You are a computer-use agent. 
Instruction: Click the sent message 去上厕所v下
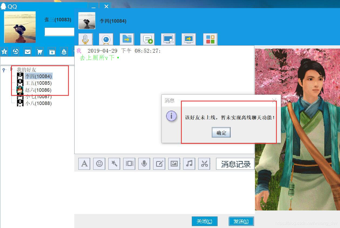pos(100,58)
